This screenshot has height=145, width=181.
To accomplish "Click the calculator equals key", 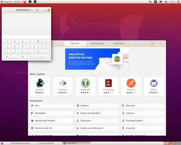I will tap(42, 56).
